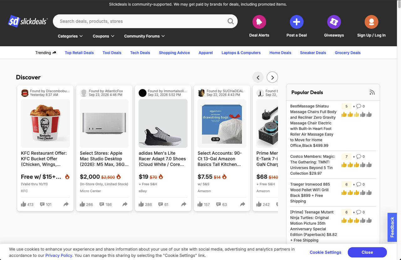401x260 pixels.
Task: Select Tech Deals in trending bar
Action: 140,53
